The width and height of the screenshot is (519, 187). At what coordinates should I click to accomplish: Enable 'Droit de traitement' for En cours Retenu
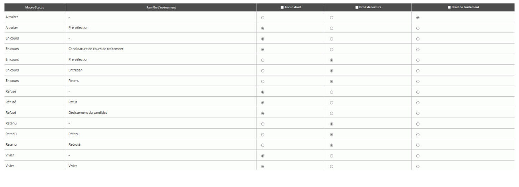point(418,81)
